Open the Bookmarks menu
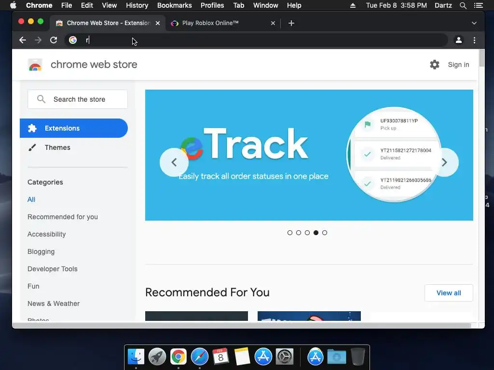The image size is (494, 370). click(x=174, y=5)
